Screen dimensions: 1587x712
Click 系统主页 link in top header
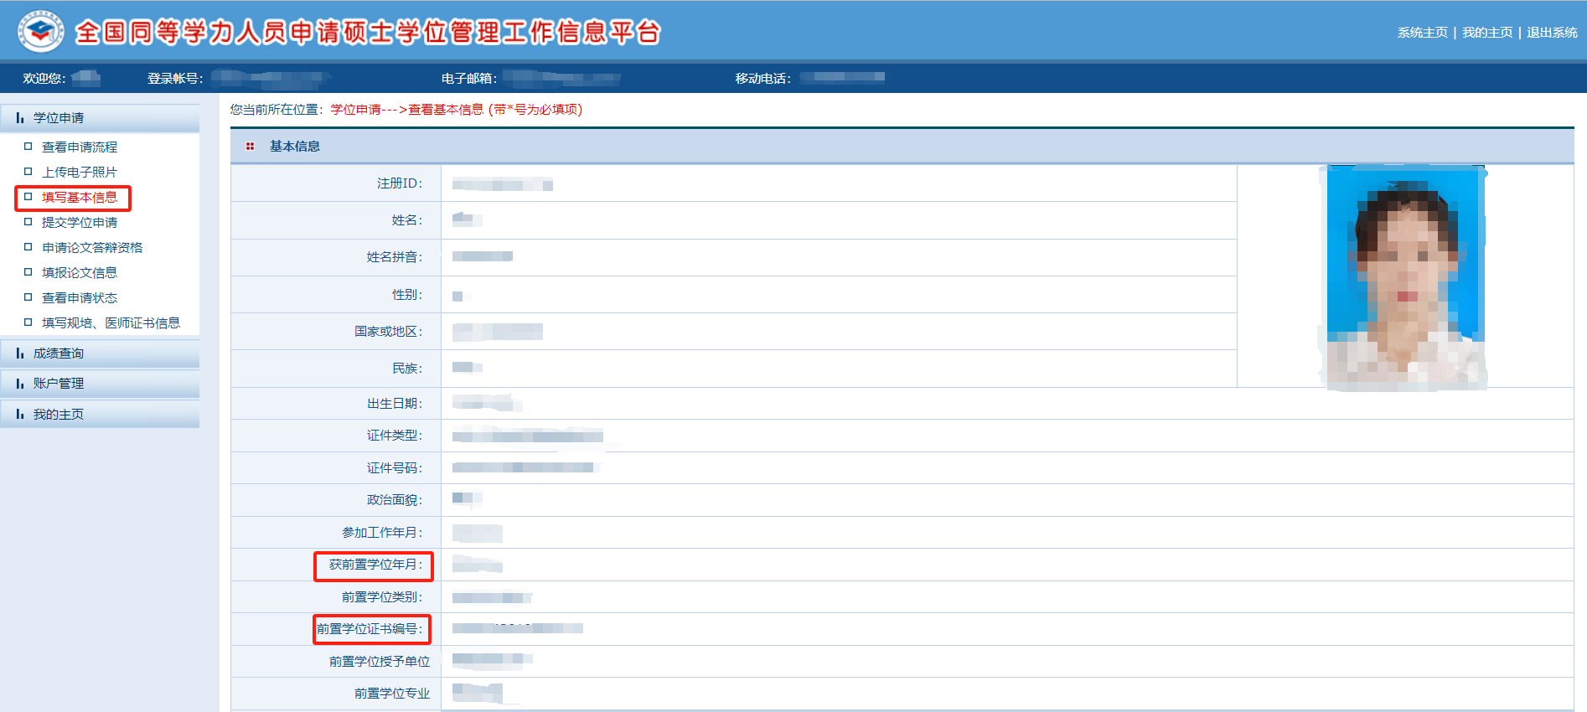pos(1422,33)
